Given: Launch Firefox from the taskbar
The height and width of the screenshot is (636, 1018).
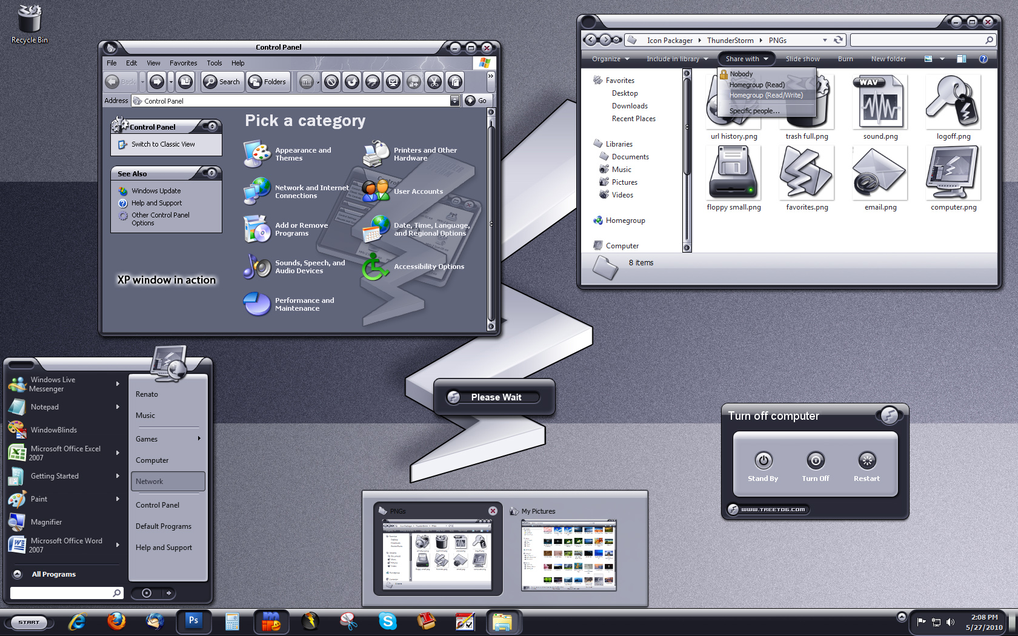Looking at the screenshot, I should pos(116,621).
